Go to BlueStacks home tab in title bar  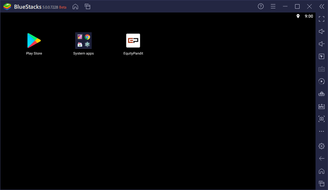75,7
